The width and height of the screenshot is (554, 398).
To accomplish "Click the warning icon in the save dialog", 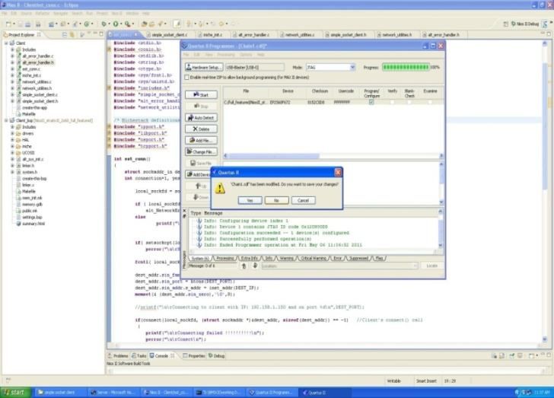I will (220, 188).
